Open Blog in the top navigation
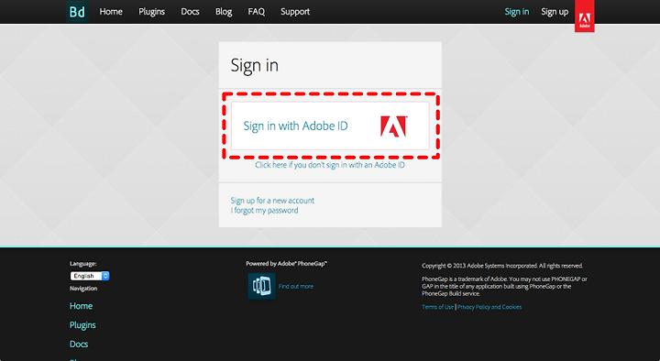 [x=224, y=12]
